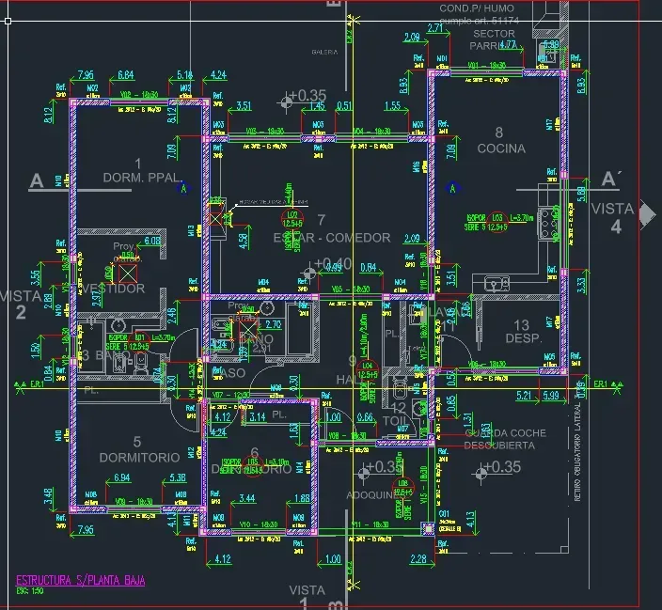The image size is (662, 610).
Task: Select the 8 COCINA room label
Action: (x=501, y=141)
